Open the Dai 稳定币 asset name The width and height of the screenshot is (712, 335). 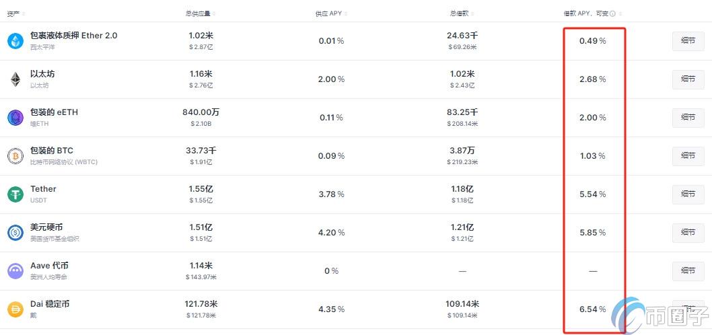pos(50,304)
